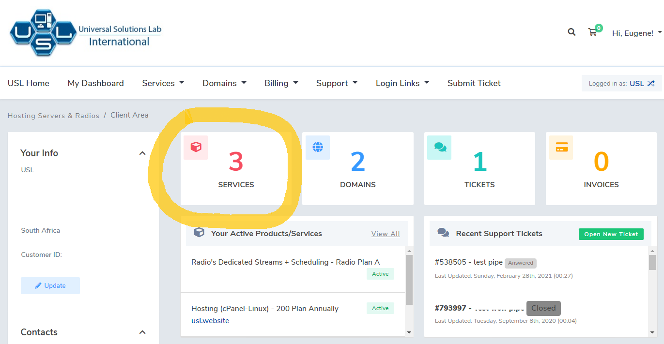Click the Universal Solutions Lab logo

85,32
